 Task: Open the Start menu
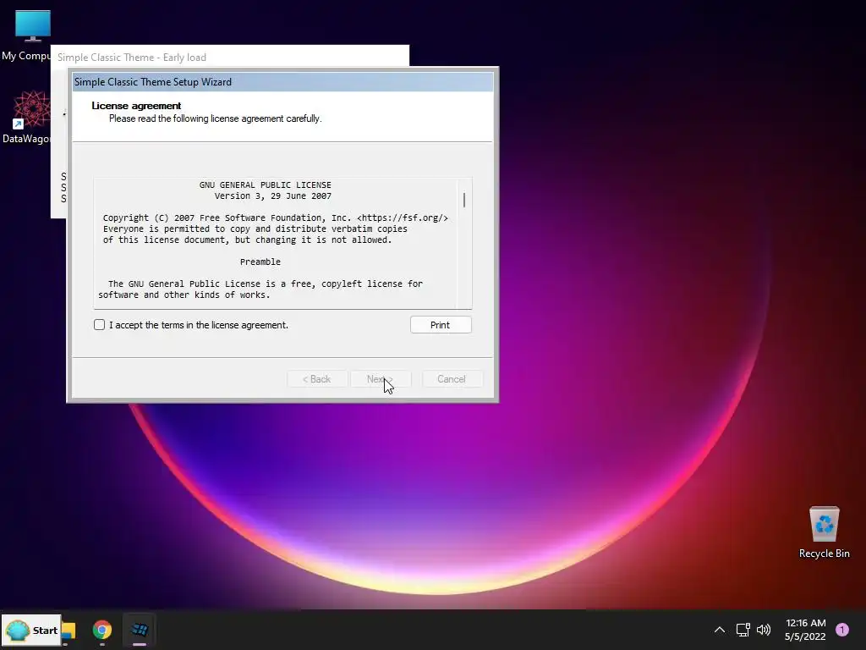click(x=31, y=630)
